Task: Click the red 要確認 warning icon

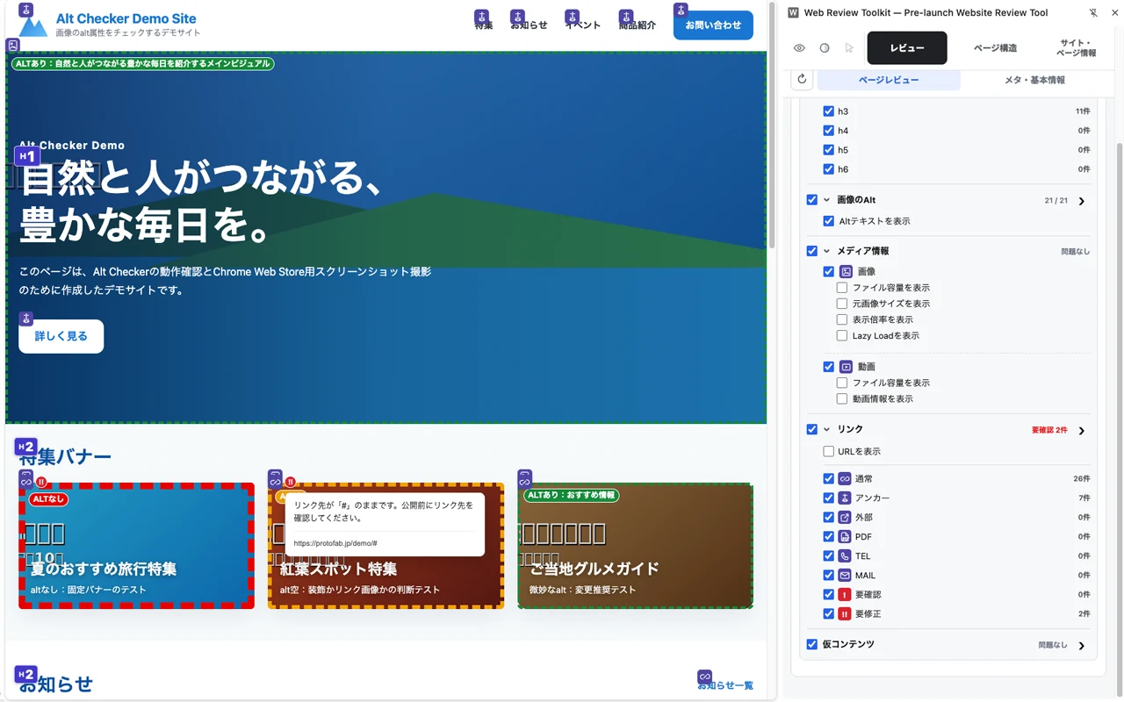Action: click(844, 595)
